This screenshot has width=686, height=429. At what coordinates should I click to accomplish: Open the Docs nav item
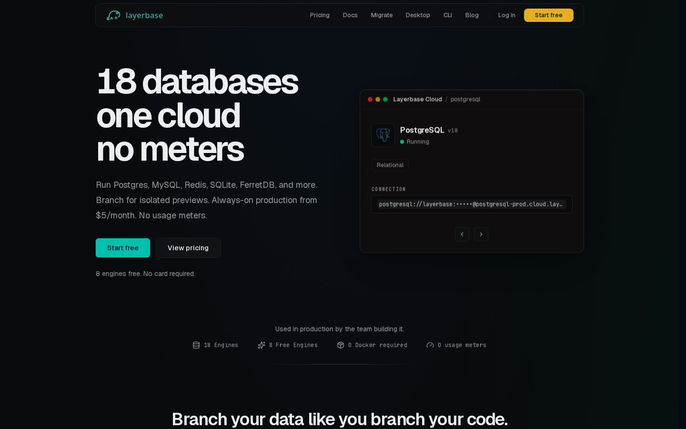click(x=350, y=15)
